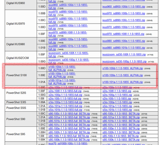Download s100-101a-1.1.0-1855-full_ALPHA.zip

62,82
